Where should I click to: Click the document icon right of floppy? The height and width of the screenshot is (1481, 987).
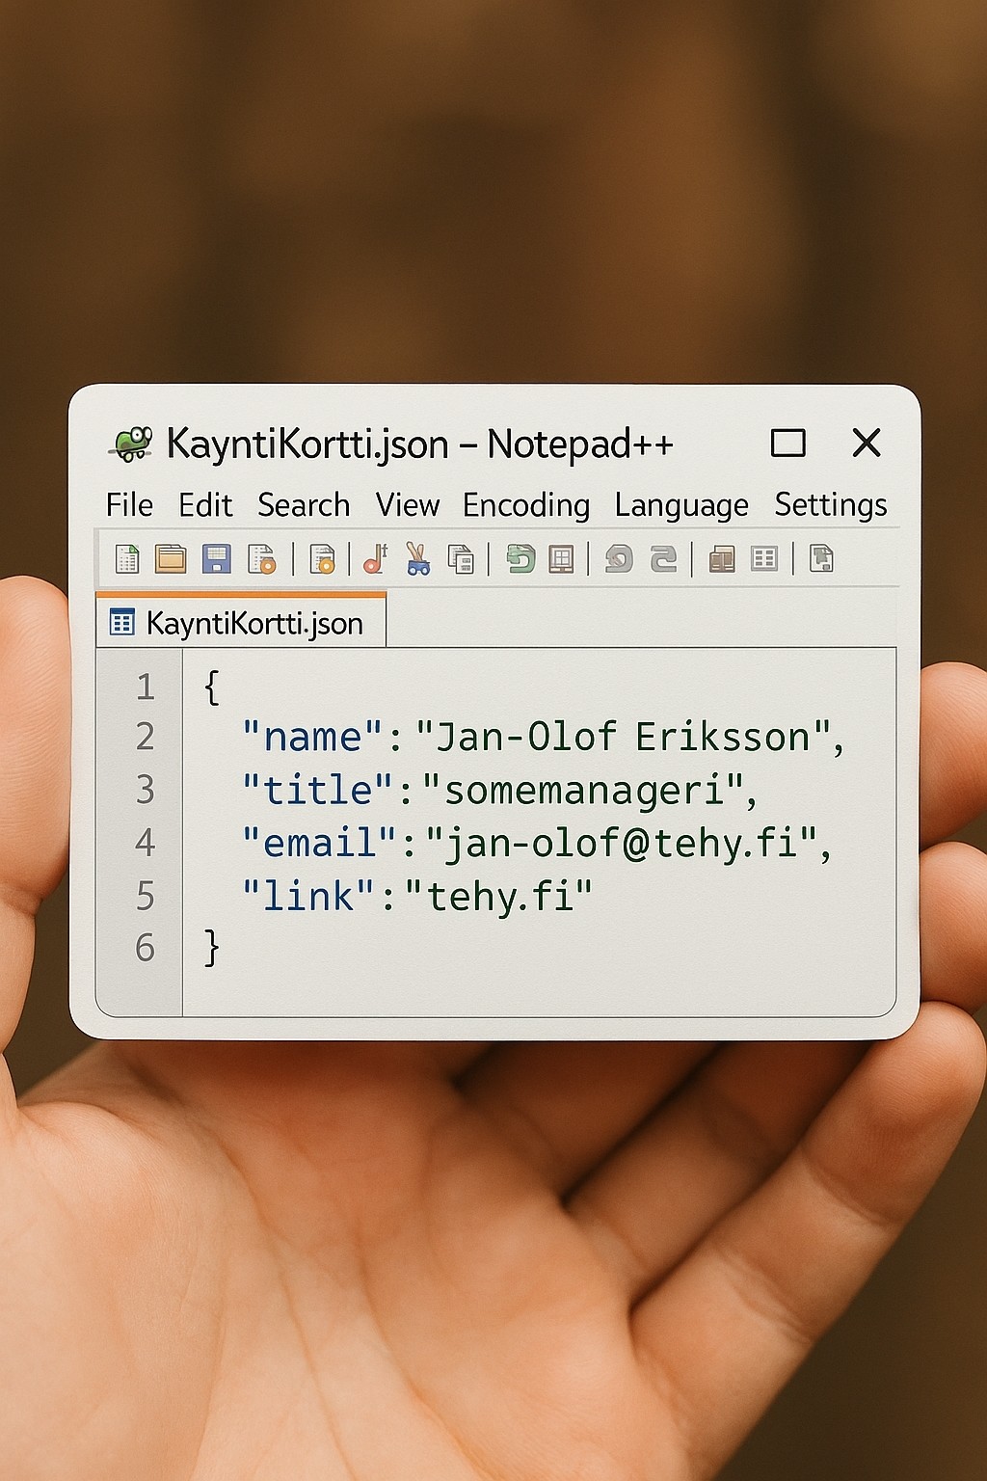point(262,558)
